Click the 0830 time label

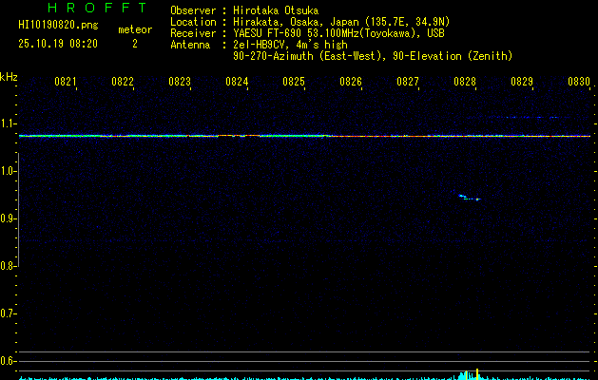pos(579,83)
